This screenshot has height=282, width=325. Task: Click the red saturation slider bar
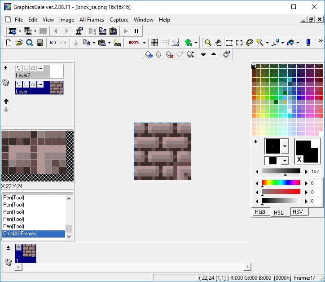281,192
